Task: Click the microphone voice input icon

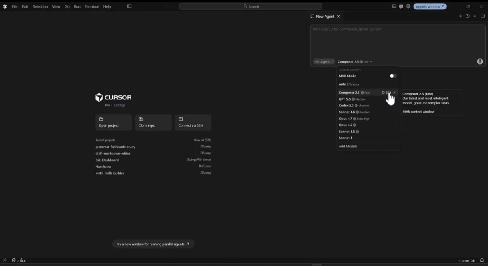Action: [x=480, y=61]
